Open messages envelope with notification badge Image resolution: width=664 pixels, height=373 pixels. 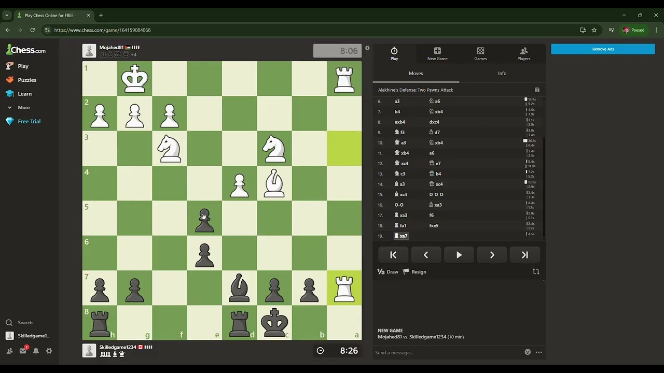click(23, 351)
